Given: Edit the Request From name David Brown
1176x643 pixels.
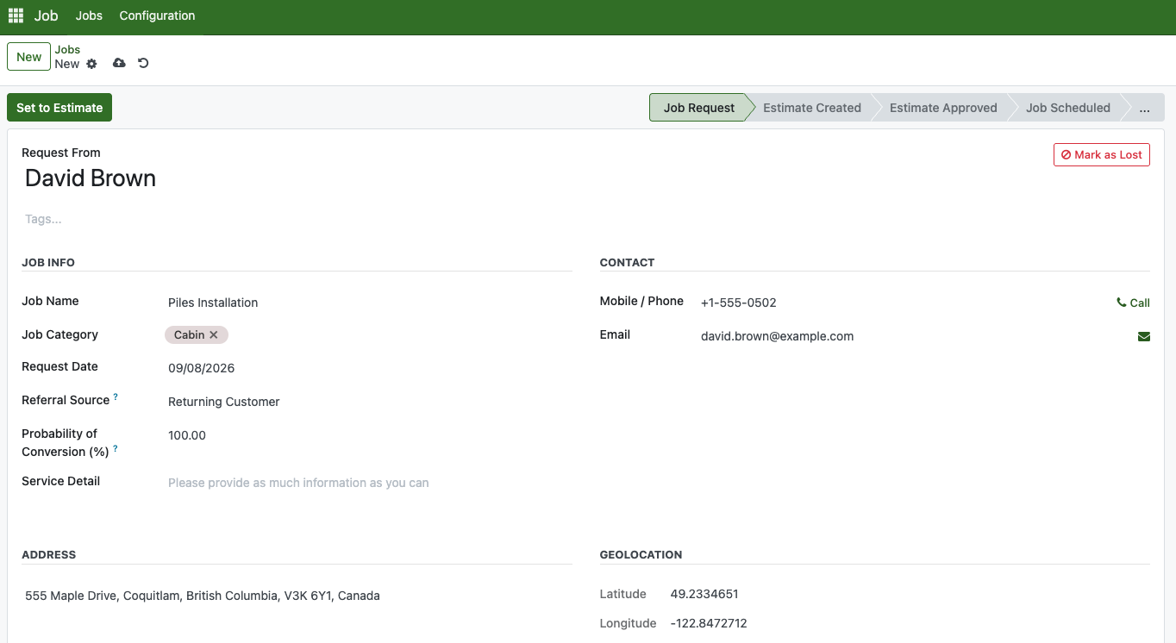Looking at the screenshot, I should tap(91, 178).
